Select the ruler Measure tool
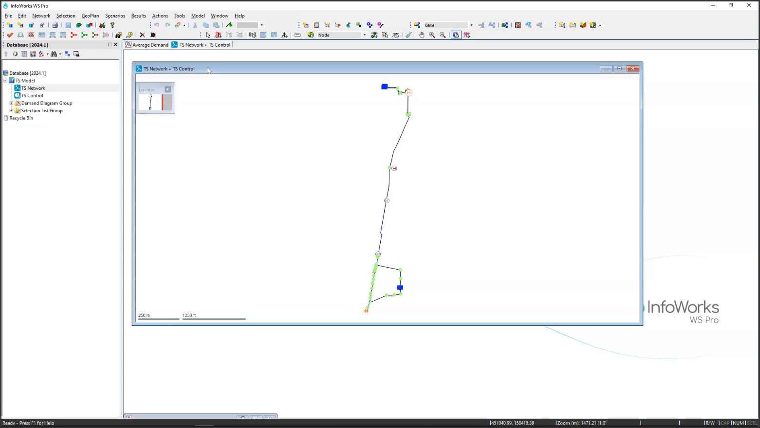The height and width of the screenshot is (428, 760). [x=297, y=35]
